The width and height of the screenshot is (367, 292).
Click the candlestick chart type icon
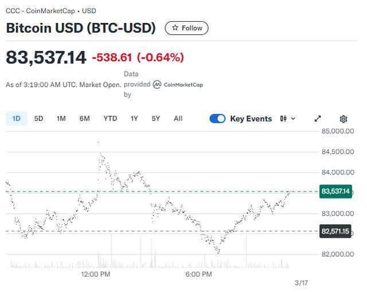tap(283, 119)
